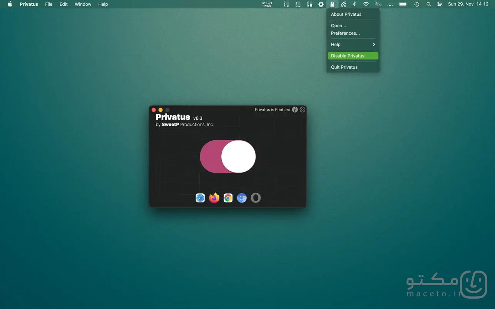This screenshot has height=309, width=495.
Task: Select the Google Chrome browser icon
Action: tap(228, 198)
